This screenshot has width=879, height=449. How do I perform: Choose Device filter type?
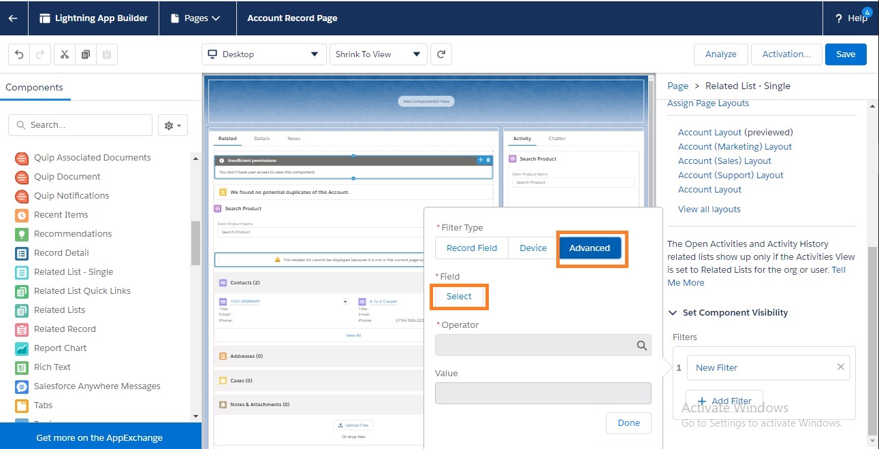(x=533, y=248)
